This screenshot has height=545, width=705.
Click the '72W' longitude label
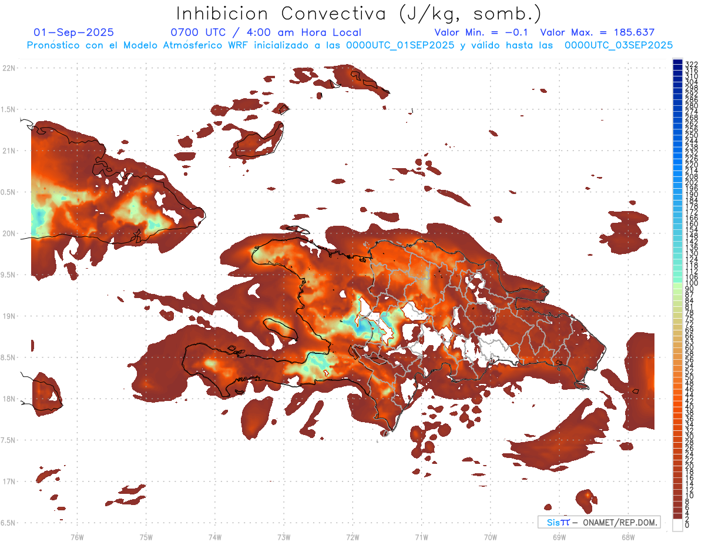[x=352, y=537]
